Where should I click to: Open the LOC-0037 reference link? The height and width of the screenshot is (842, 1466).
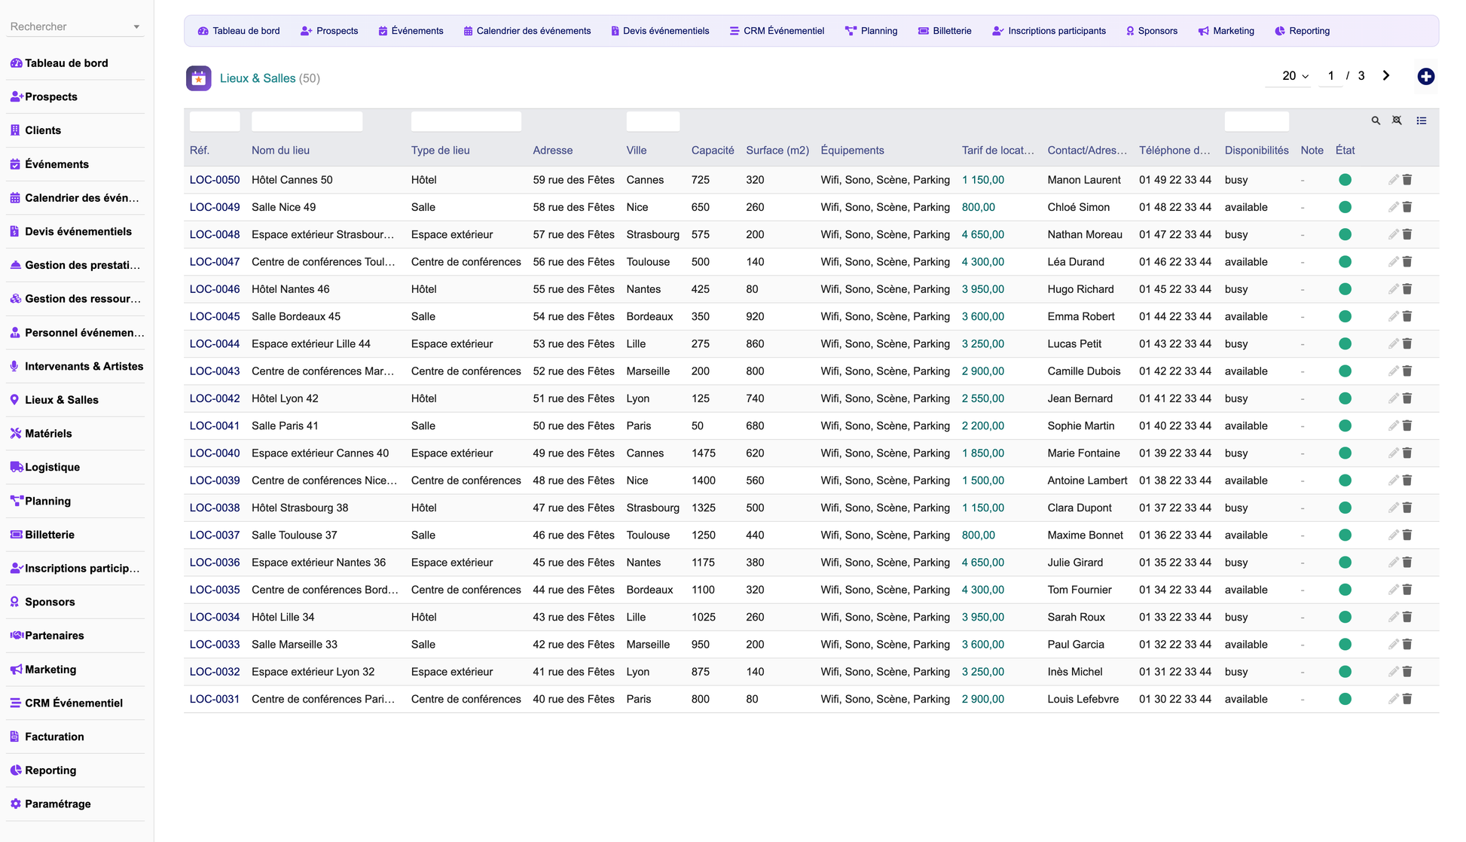pyautogui.click(x=215, y=535)
